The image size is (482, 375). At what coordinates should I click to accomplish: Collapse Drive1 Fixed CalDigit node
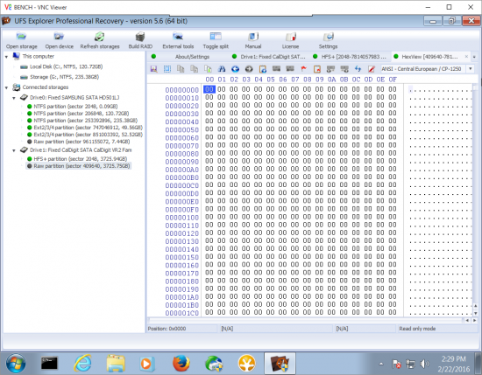point(14,150)
